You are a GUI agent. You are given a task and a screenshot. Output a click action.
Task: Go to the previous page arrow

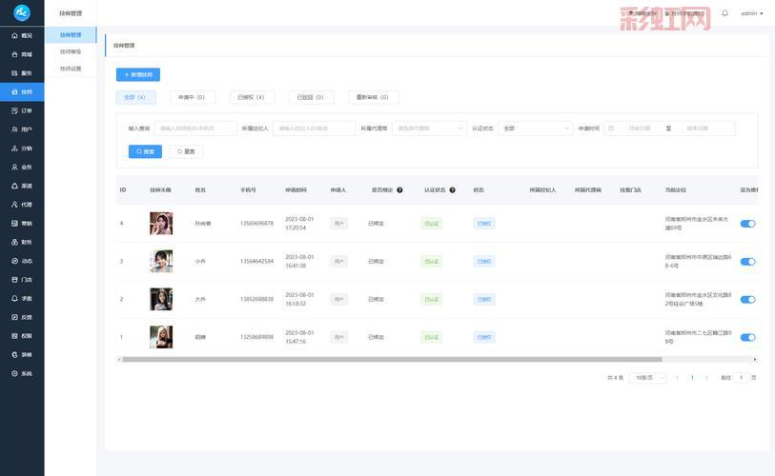(x=677, y=378)
